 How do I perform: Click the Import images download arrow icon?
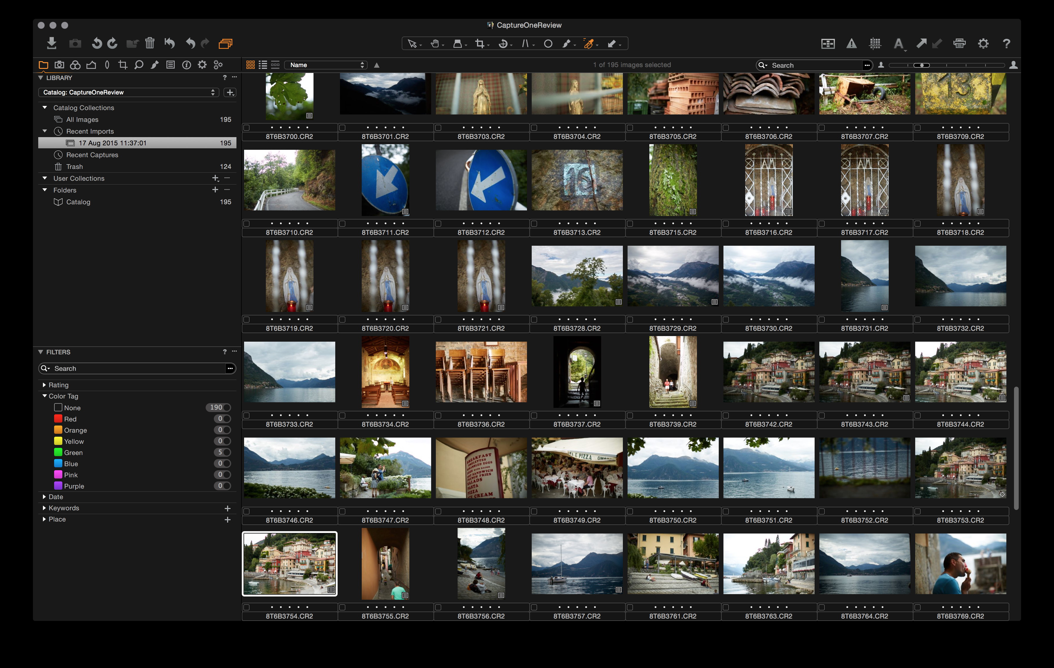52,43
